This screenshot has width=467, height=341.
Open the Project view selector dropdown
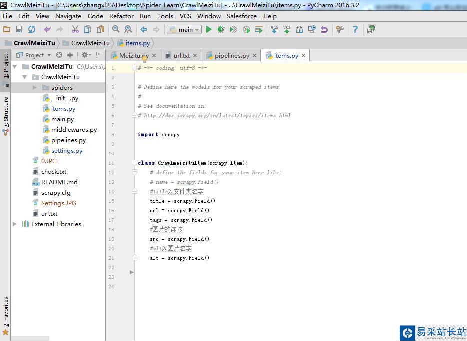pyautogui.click(x=33, y=55)
